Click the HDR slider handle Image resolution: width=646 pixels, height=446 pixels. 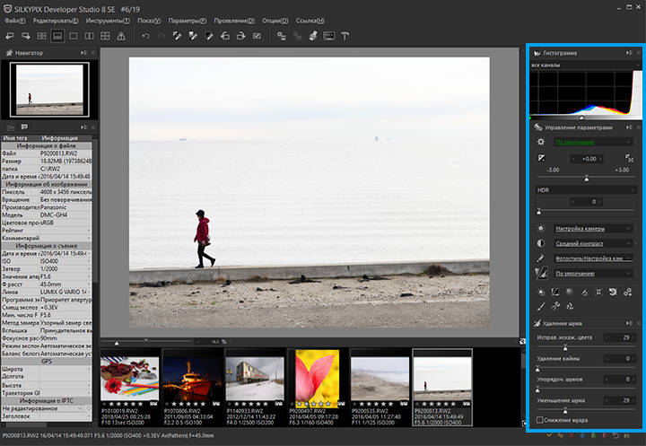point(539,212)
